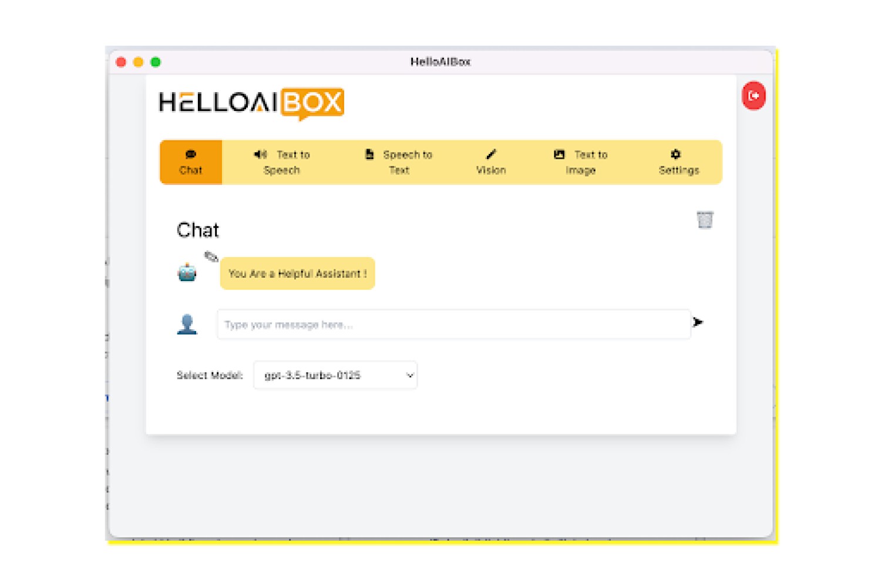881x587 pixels.
Task: Click the Select Model label
Action: (210, 376)
